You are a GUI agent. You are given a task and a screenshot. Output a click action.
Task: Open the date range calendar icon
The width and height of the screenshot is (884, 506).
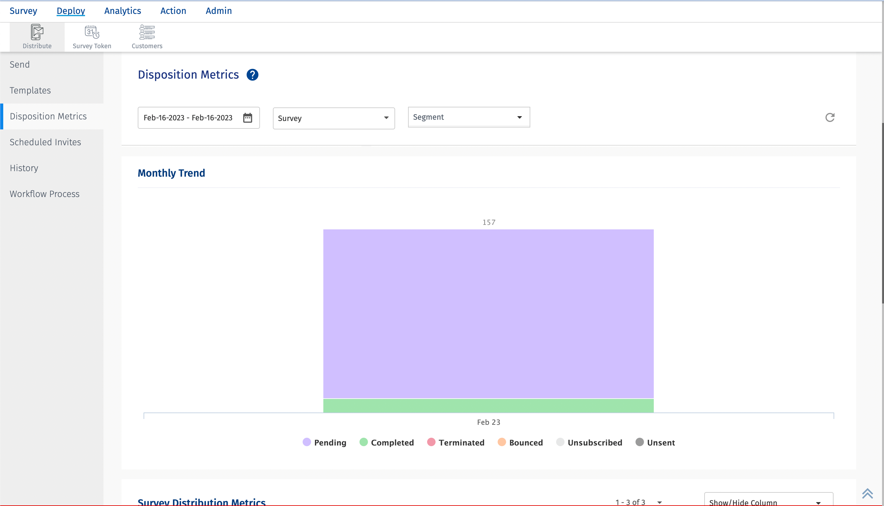pos(248,118)
